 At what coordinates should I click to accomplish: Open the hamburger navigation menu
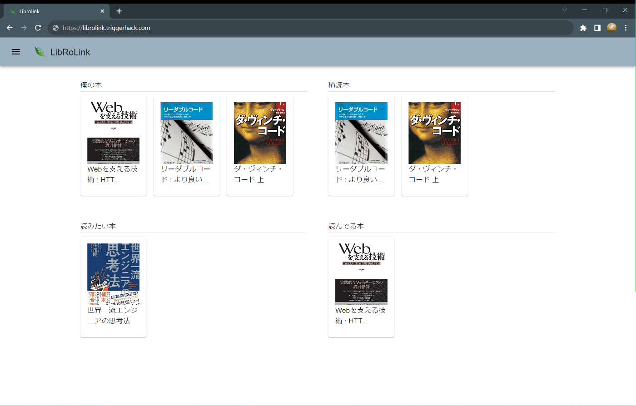click(16, 52)
